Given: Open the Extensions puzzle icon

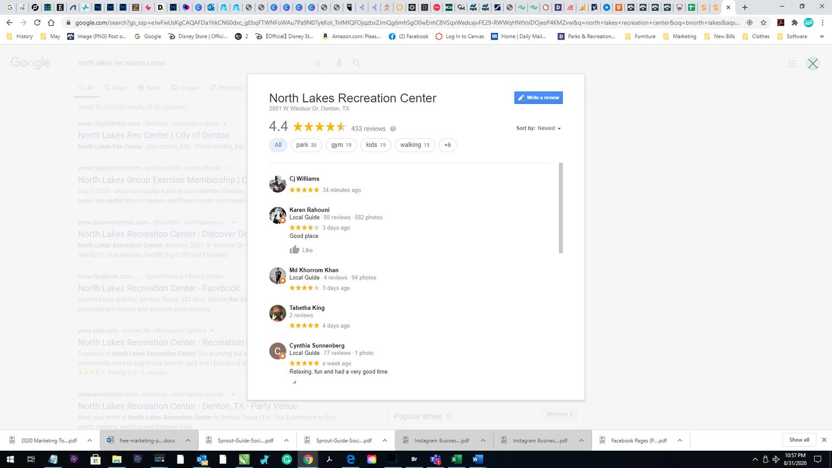Looking at the screenshot, I should 794,22.
